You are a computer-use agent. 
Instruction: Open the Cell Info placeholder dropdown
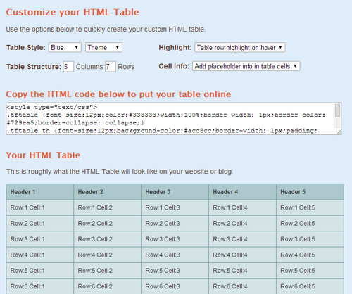tap(246, 66)
